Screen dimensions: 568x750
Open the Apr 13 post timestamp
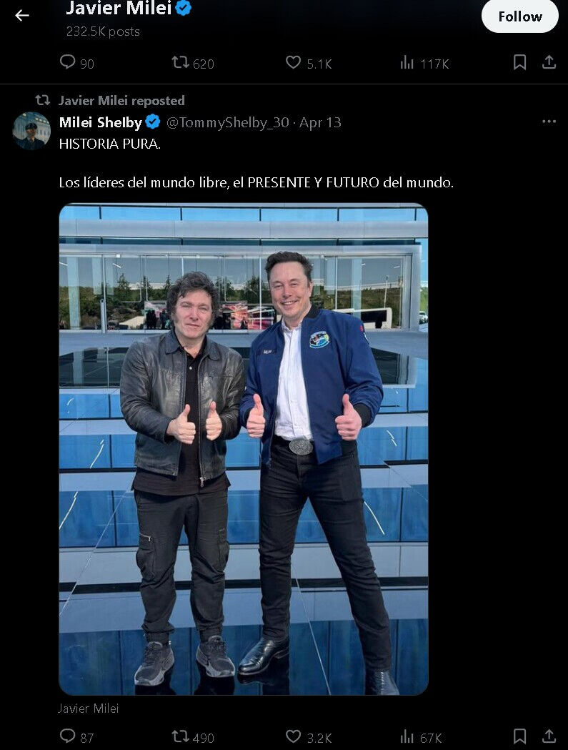320,122
